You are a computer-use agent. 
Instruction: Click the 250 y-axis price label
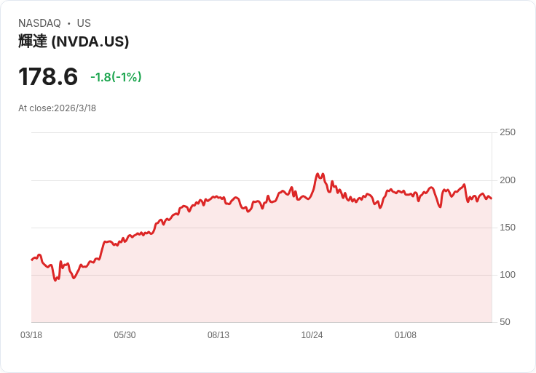(x=507, y=132)
